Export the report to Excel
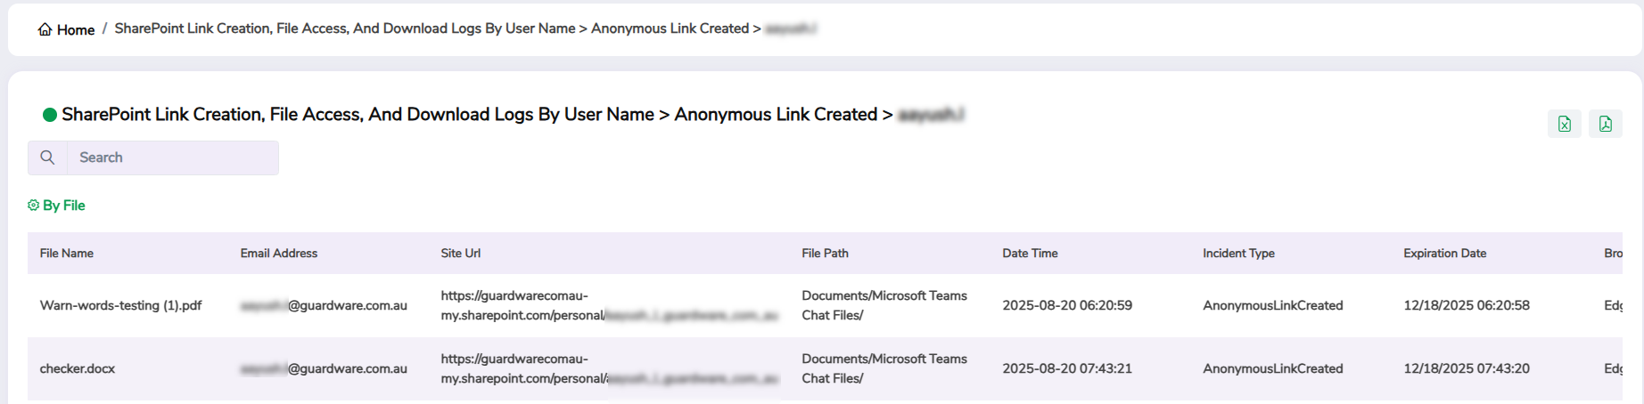The width and height of the screenshot is (1644, 404). pyautogui.click(x=1564, y=124)
